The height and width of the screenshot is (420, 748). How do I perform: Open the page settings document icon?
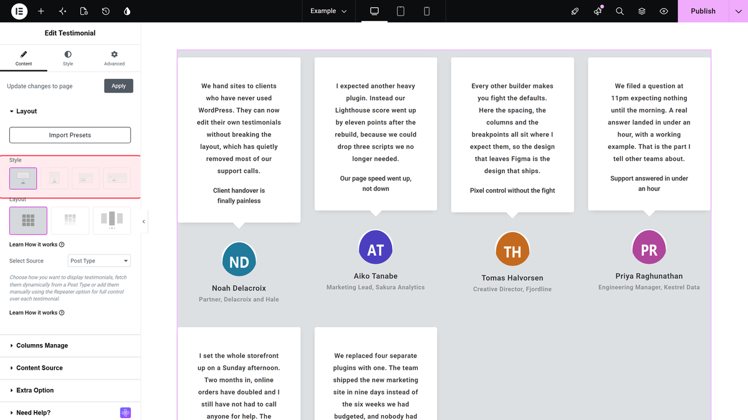[x=84, y=11]
